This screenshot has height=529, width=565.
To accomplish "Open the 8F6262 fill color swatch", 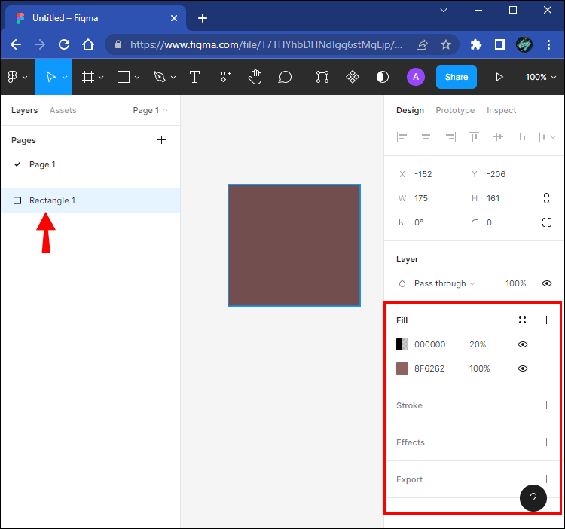I will point(402,368).
